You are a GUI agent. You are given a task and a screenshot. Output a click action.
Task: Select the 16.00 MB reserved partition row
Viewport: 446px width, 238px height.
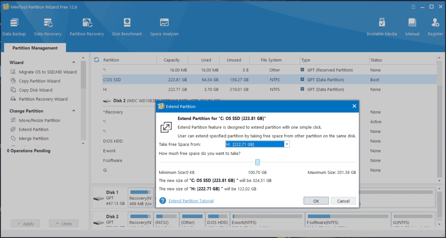click(x=269, y=70)
